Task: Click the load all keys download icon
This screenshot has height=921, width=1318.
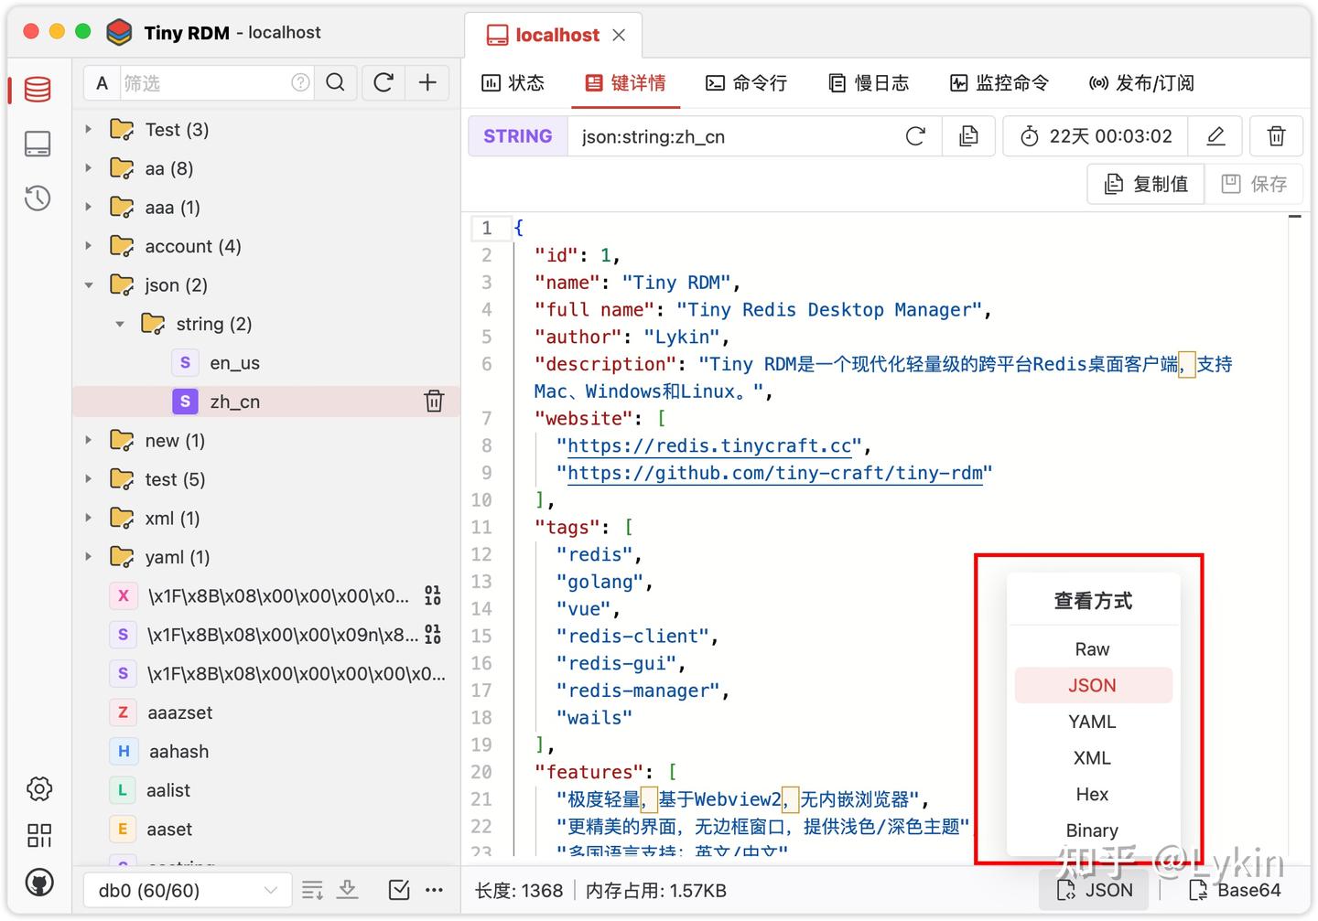Action: click(348, 890)
